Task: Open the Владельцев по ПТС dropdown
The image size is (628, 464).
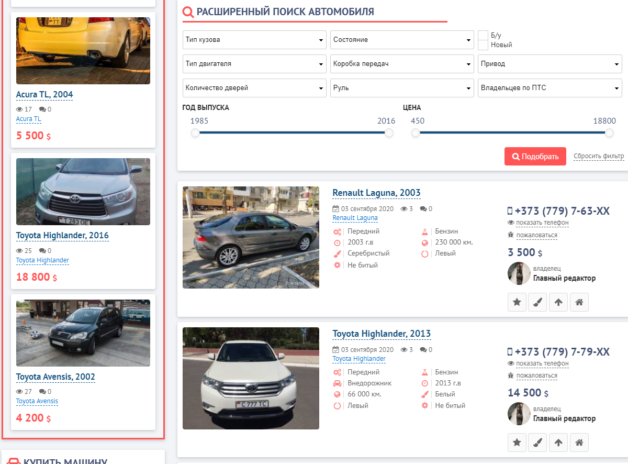Action: pyautogui.click(x=550, y=88)
